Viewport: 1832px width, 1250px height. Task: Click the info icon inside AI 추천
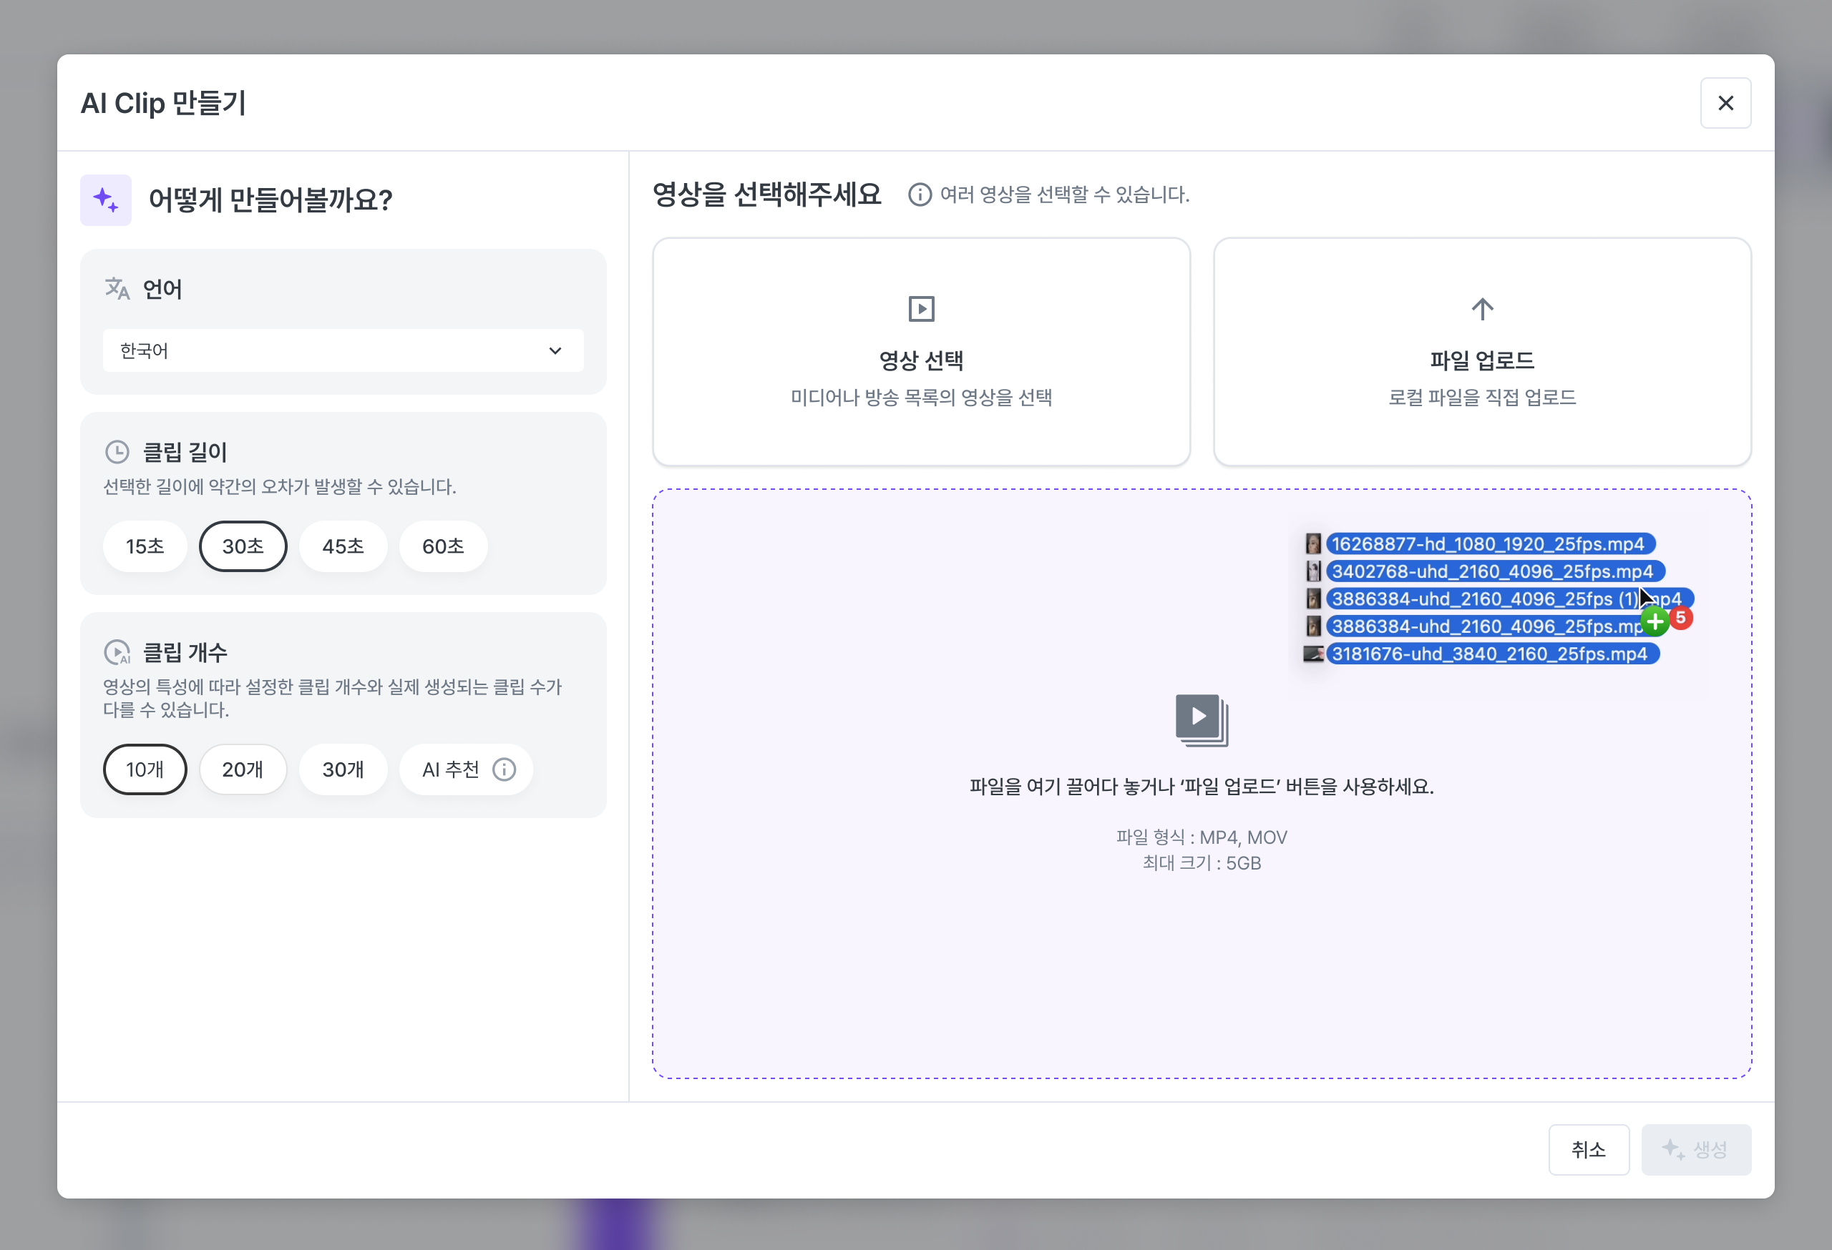pos(505,769)
